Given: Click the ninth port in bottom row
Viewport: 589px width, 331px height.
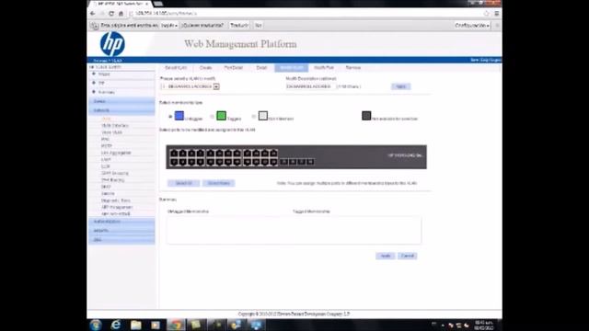Looking at the screenshot, I should point(248,162).
